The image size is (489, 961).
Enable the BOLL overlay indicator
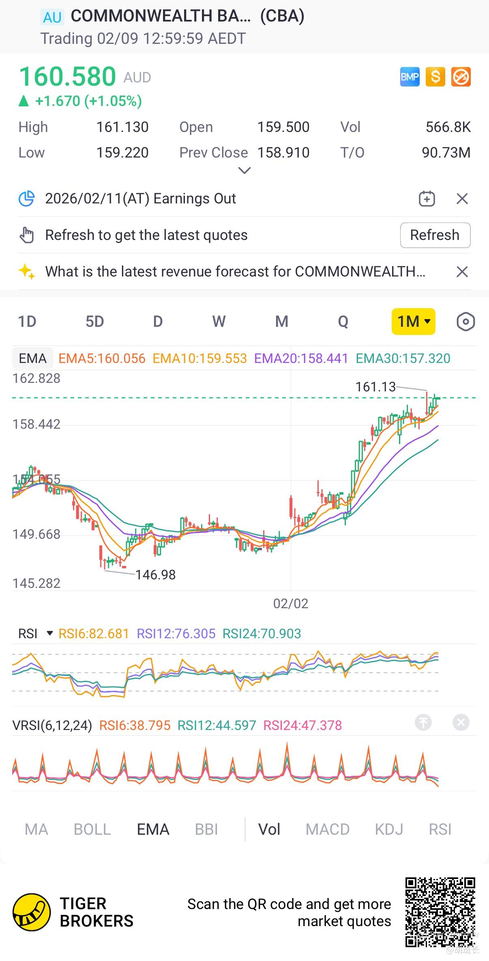click(92, 829)
